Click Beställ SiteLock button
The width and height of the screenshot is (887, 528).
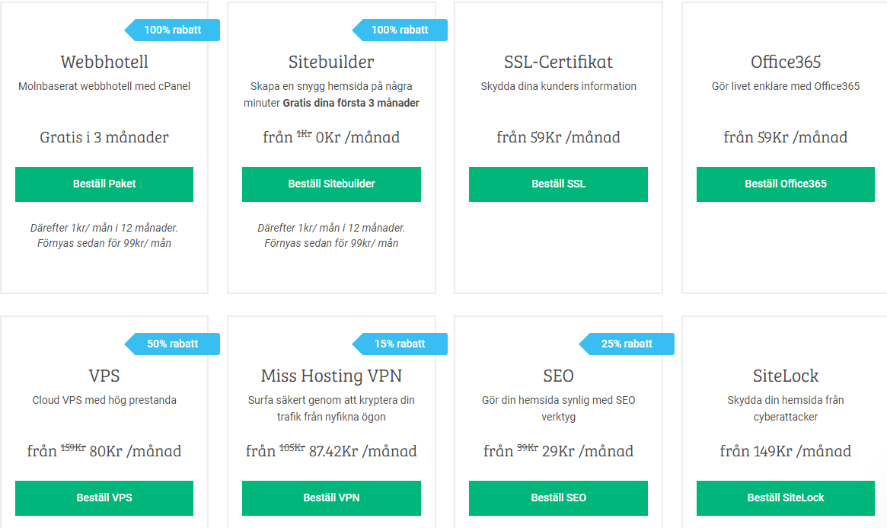785,498
